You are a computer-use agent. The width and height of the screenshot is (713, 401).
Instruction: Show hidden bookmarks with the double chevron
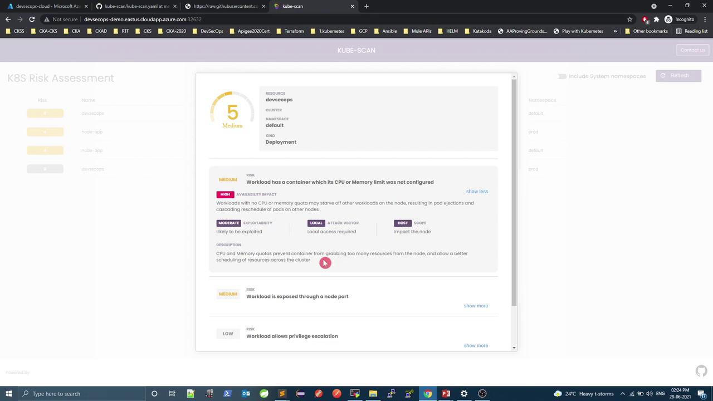615,31
